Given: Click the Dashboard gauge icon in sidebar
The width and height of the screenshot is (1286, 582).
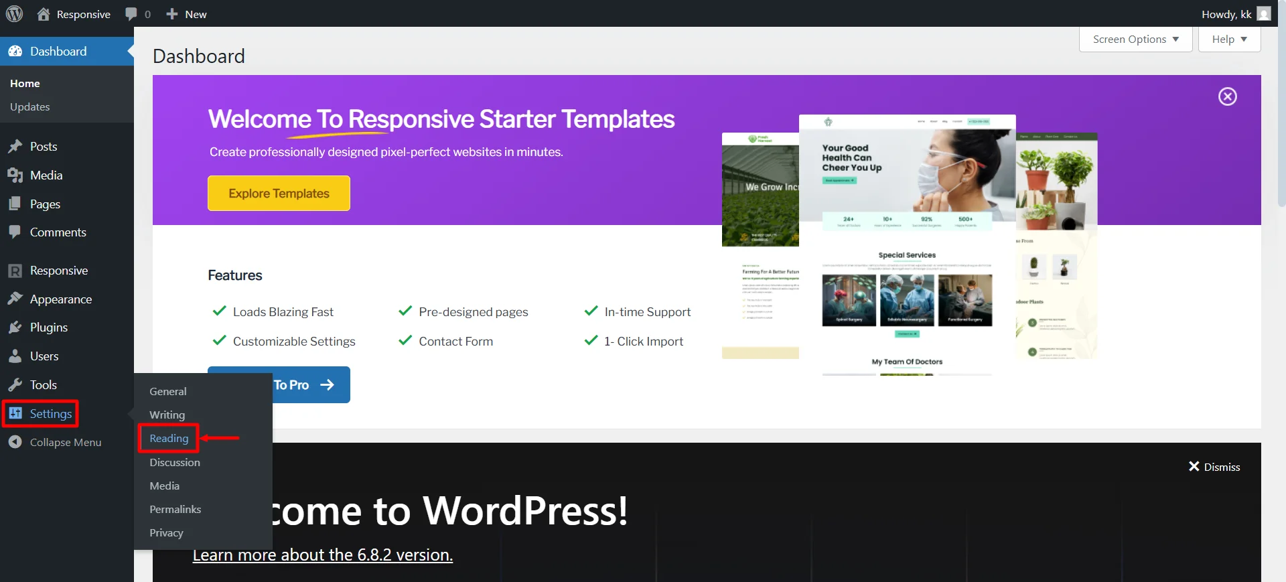Looking at the screenshot, I should point(15,52).
